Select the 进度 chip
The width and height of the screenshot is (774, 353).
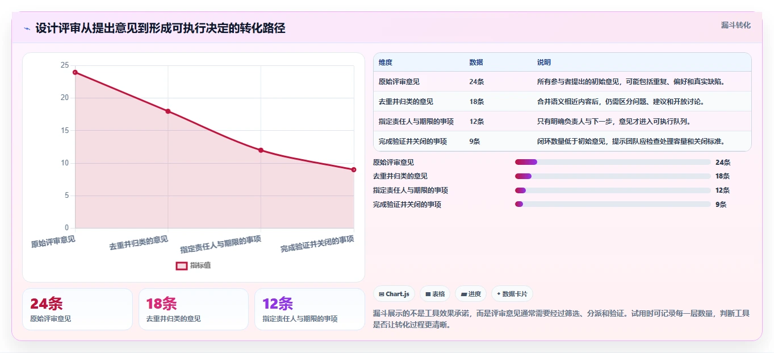(x=471, y=294)
